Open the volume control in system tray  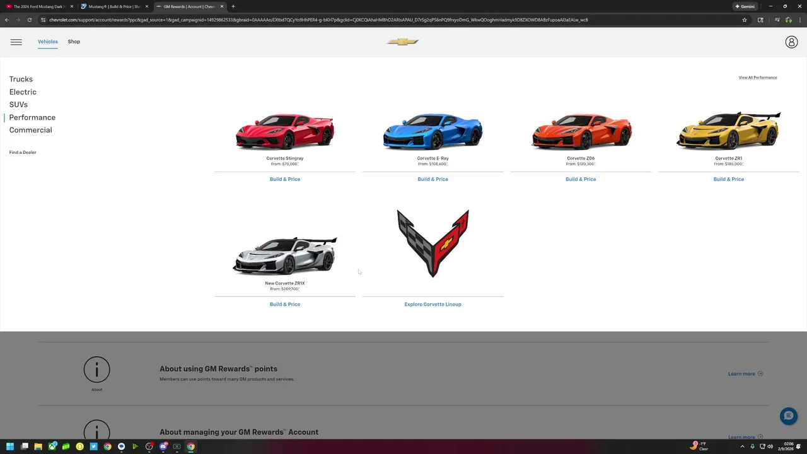770,446
